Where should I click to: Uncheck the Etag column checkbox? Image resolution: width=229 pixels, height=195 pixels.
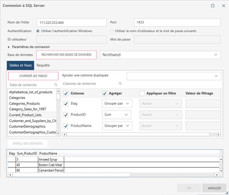click(x=66, y=104)
